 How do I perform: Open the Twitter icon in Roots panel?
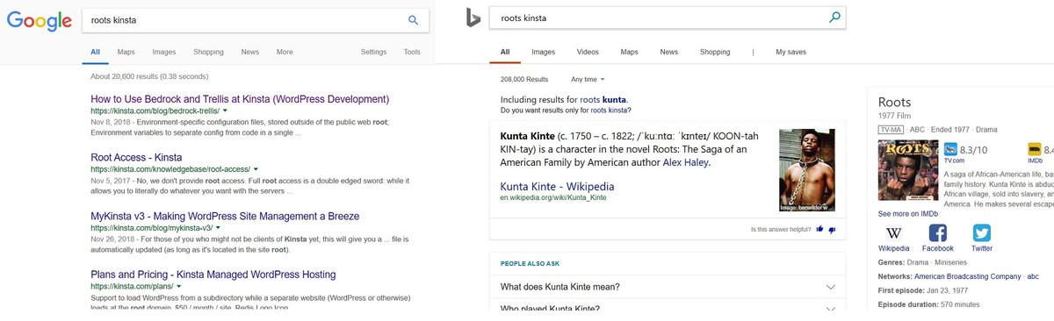pos(982,233)
